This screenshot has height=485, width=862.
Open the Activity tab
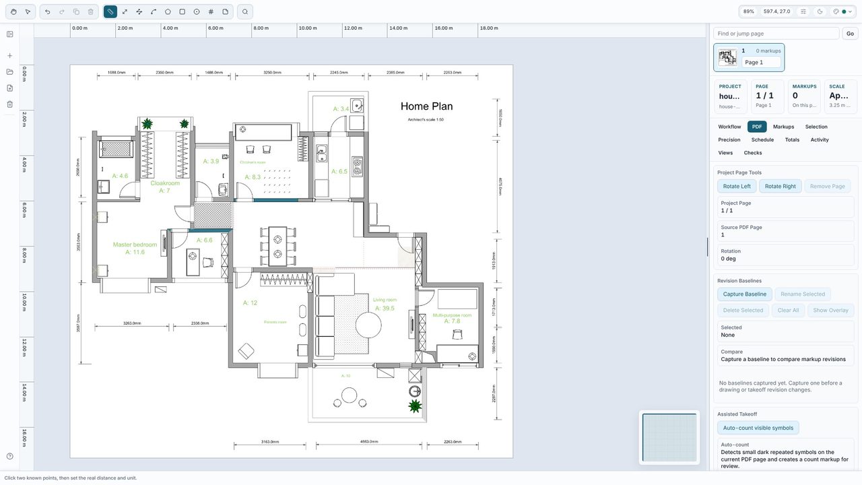(820, 140)
